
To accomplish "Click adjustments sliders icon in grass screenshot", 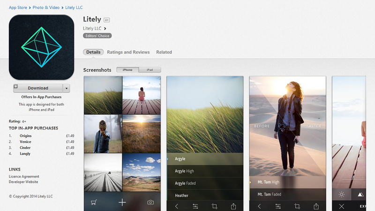I will (195, 206).
